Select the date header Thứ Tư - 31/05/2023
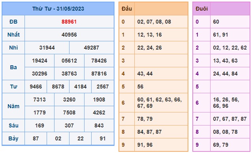 (x=58, y=9)
